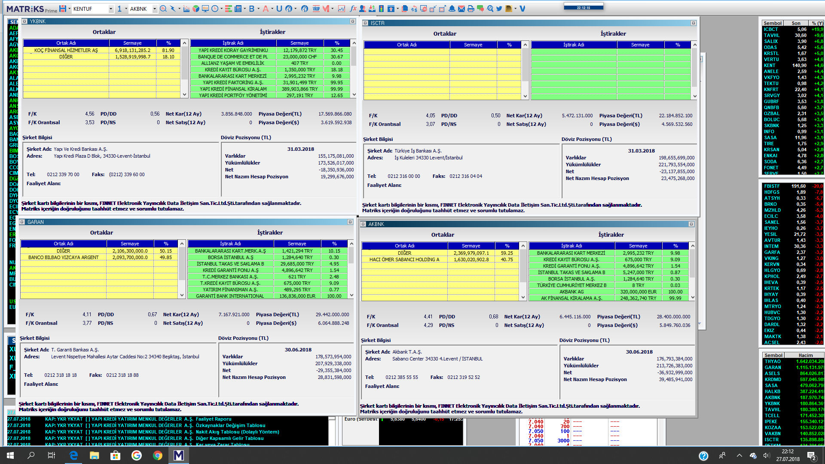Click the user account icon
Image resolution: width=825 pixels, height=464 pixels.
362,9
